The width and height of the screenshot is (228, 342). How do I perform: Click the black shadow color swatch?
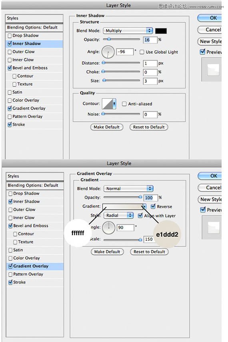(161, 31)
